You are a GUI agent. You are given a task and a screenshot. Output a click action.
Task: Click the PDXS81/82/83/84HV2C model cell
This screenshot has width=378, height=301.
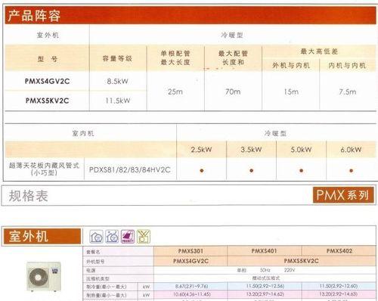click(x=130, y=169)
